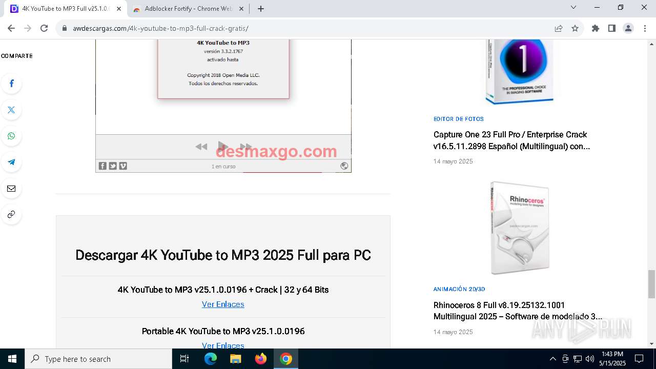Share the page on X (Twitter)
Image resolution: width=656 pixels, height=369 pixels.
(x=11, y=110)
